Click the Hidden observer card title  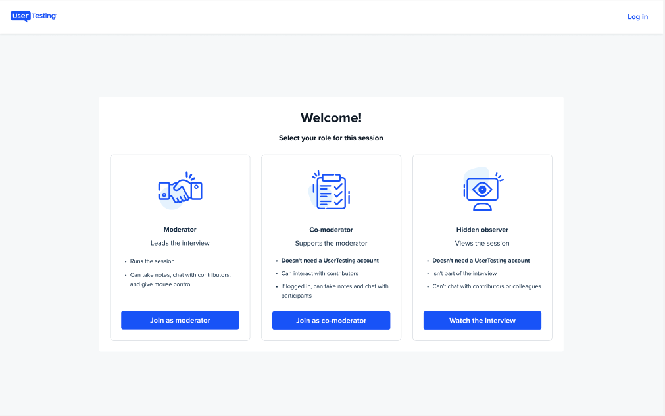(482, 230)
